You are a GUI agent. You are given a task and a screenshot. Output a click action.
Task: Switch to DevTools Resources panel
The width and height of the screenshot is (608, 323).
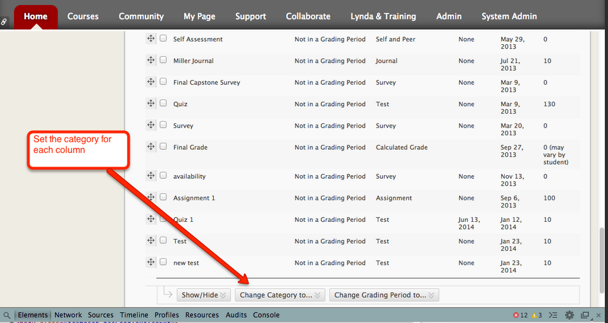(x=202, y=315)
